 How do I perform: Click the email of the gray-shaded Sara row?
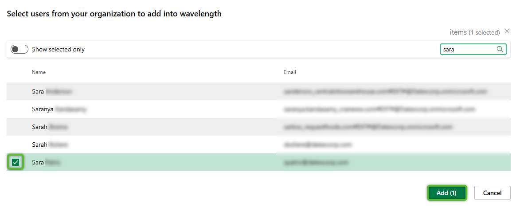tap(385, 91)
